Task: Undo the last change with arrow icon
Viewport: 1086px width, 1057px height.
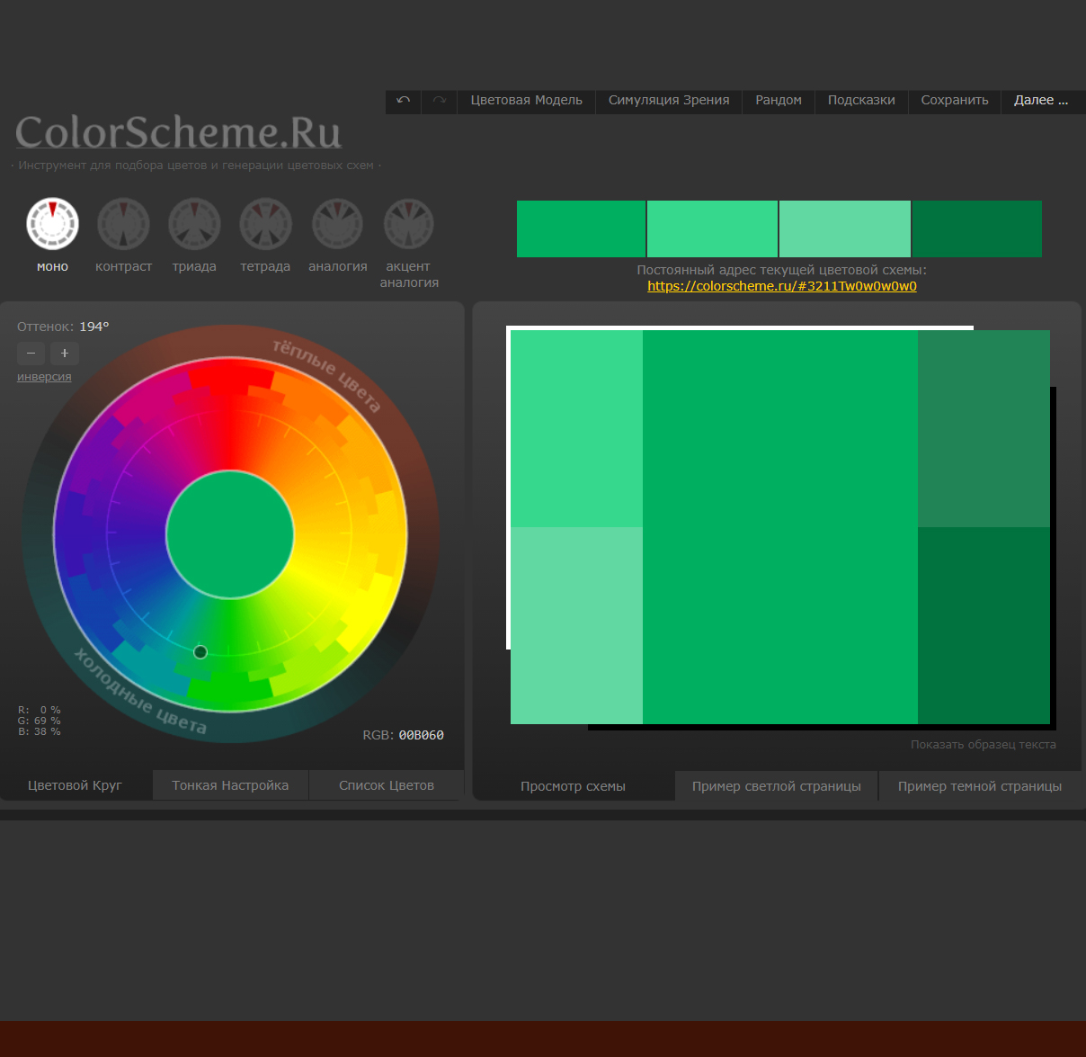Action: 404,101
